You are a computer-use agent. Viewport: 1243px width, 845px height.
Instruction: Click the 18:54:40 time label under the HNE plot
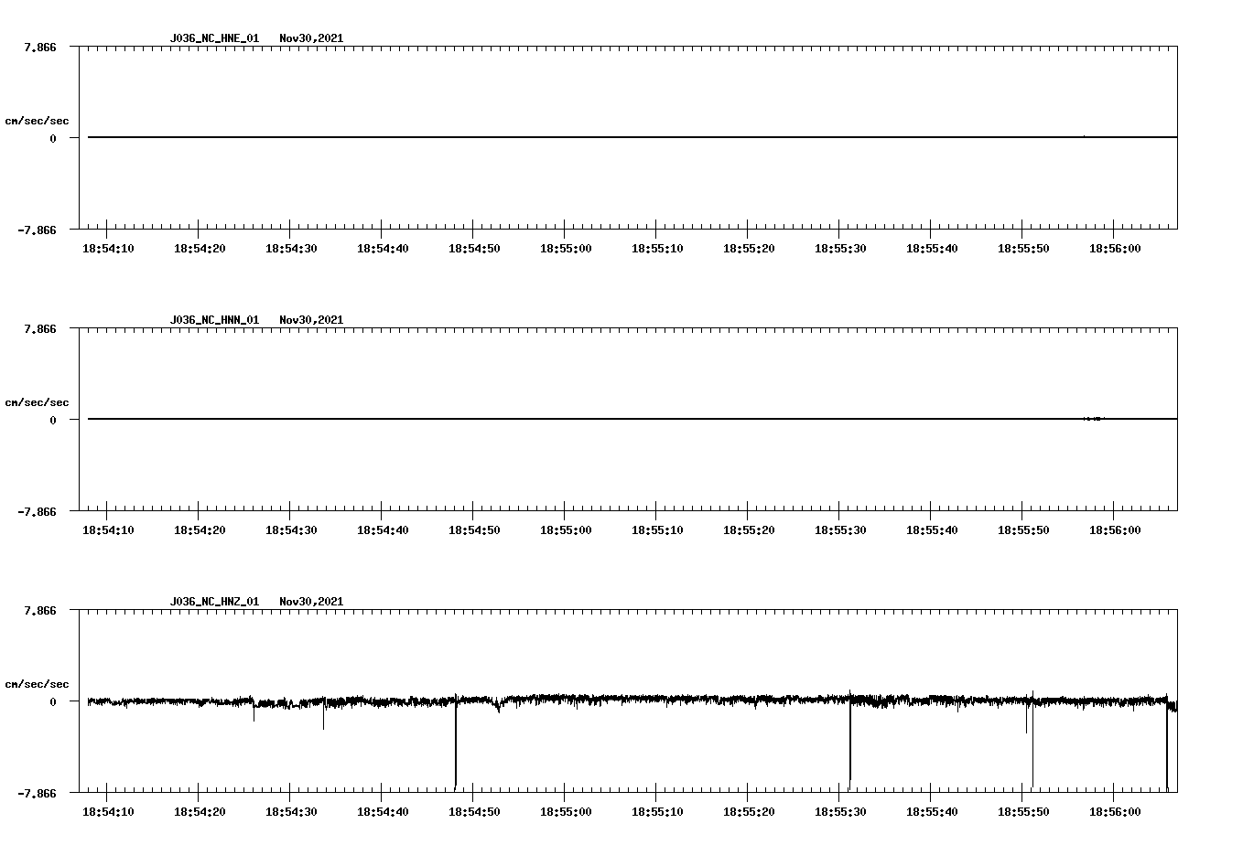[x=383, y=249]
